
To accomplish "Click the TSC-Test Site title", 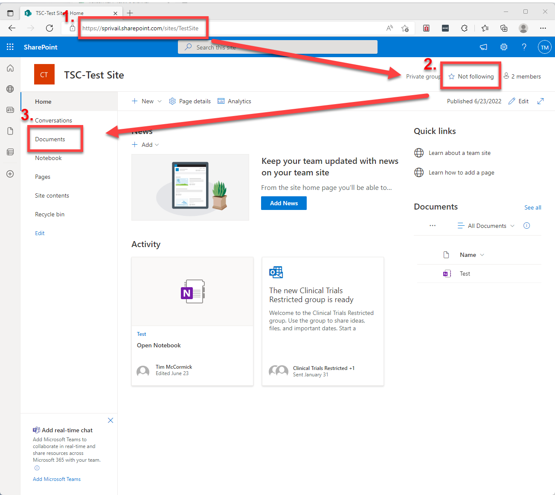I will [x=94, y=75].
